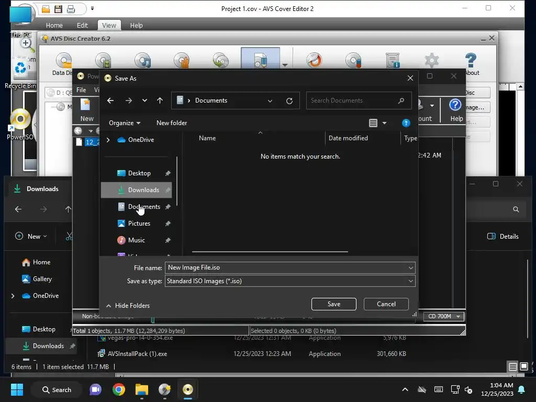Click the settings gear in AVS Disc Creator
The width and height of the screenshot is (536, 402).
[431, 61]
